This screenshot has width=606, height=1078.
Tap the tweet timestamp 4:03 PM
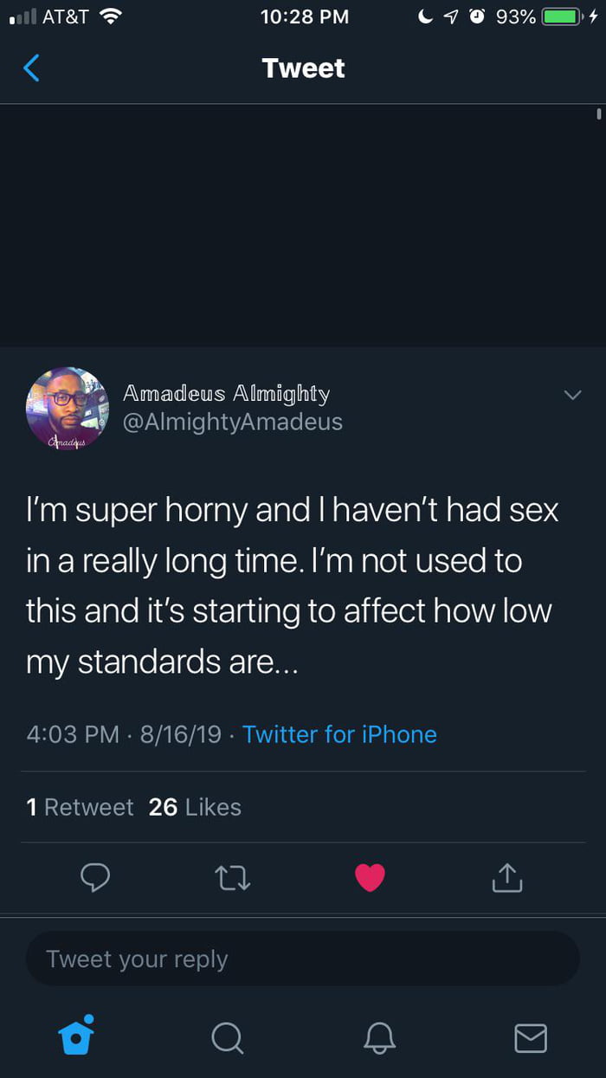pyautogui.click(x=73, y=734)
